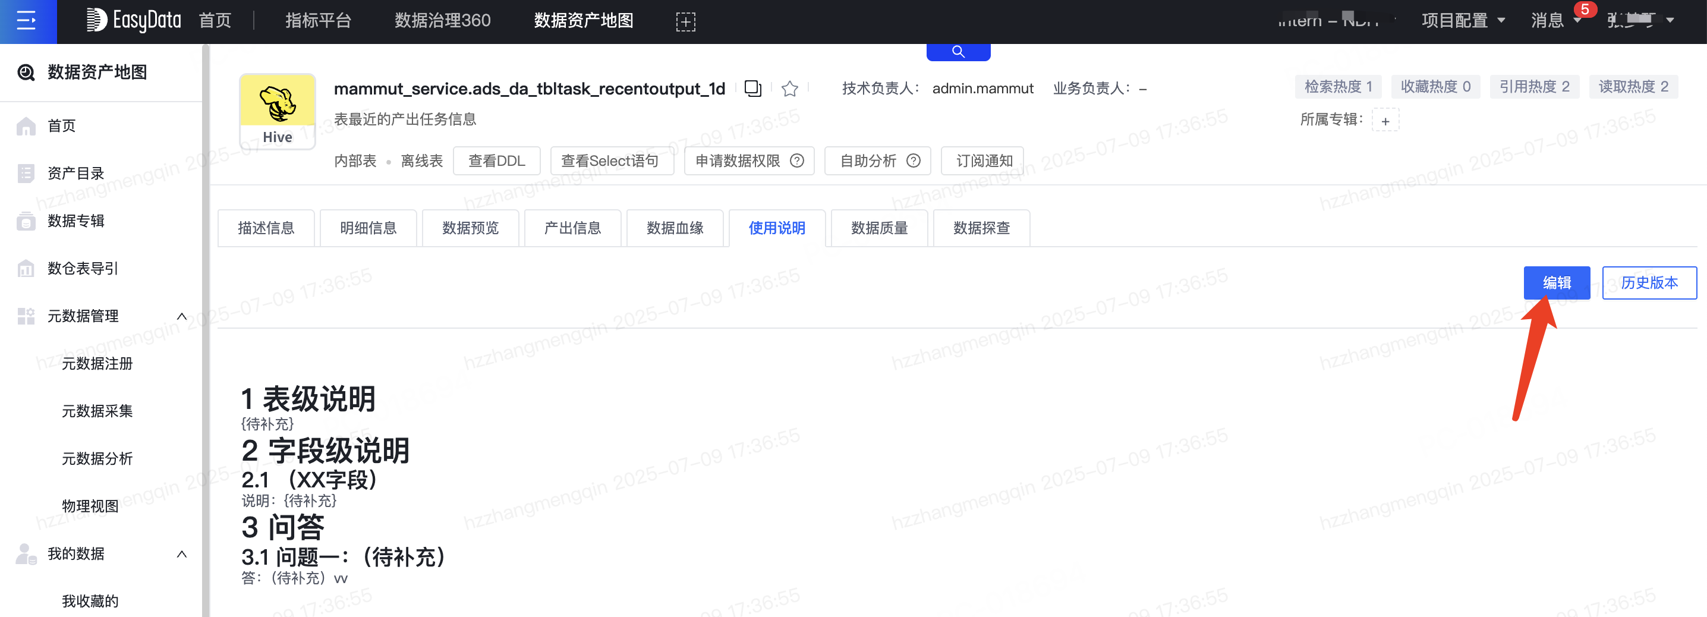Click the 元数据管理 grid icon

[26, 316]
